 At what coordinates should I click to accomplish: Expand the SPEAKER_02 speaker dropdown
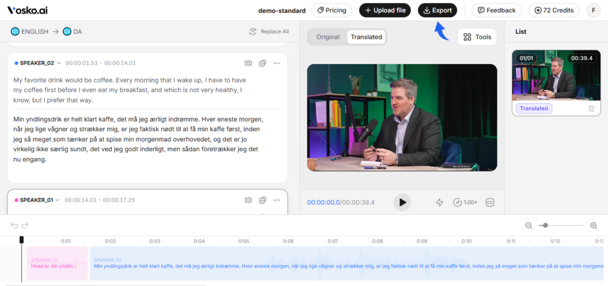(x=59, y=63)
